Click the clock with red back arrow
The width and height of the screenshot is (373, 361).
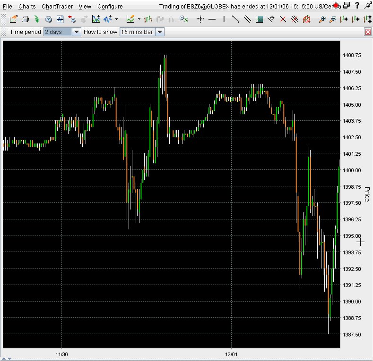pos(72,19)
